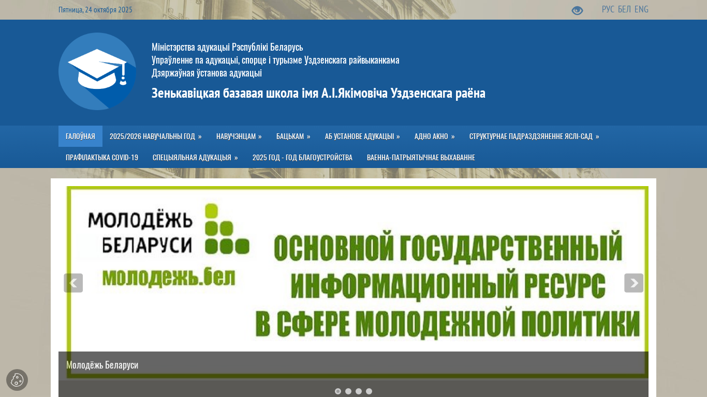Image resolution: width=707 pixels, height=397 pixels.
Task: Switch site language to РУС
Action: click(x=608, y=9)
